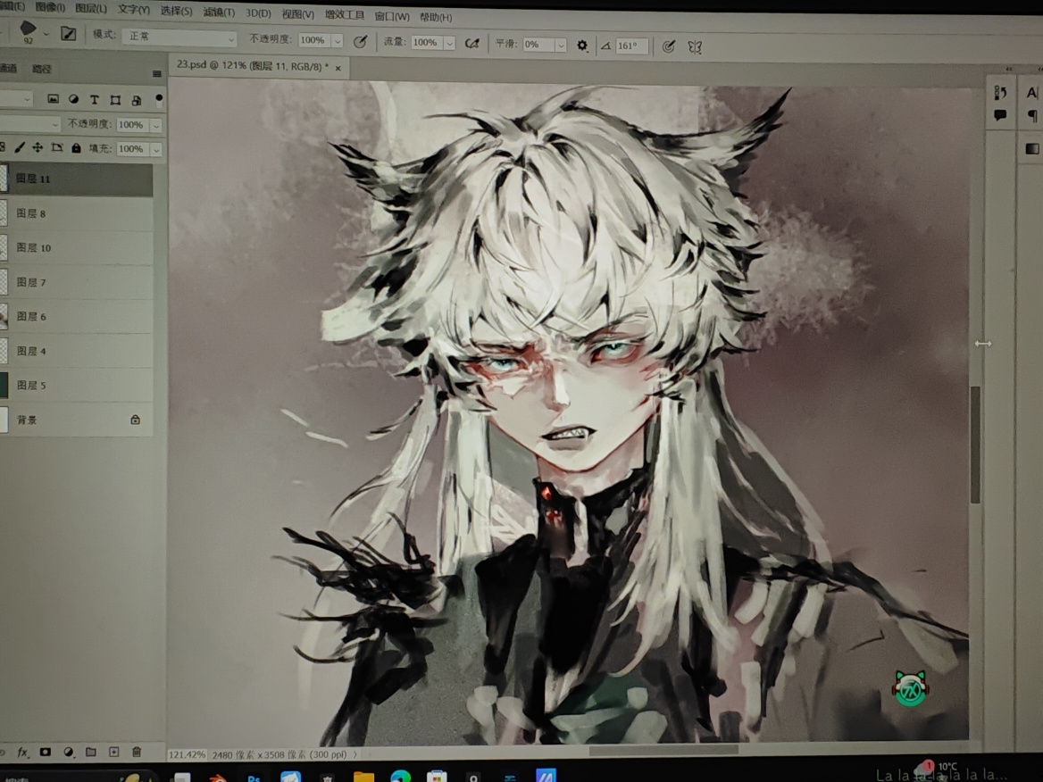
Task: Click the vertical canvas scrollbar
Action: point(976,445)
